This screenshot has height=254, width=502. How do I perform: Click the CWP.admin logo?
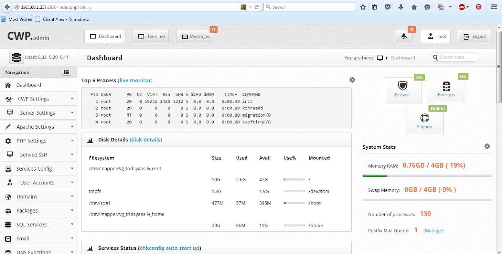pos(28,36)
